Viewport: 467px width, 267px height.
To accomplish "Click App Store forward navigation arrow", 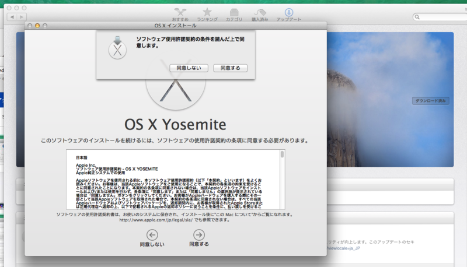I will 22,17.
